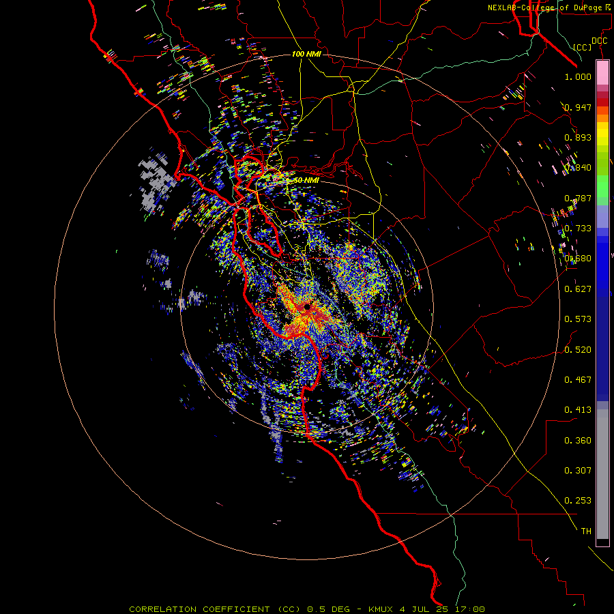Click the "0.413" scale value

(578, 410)
